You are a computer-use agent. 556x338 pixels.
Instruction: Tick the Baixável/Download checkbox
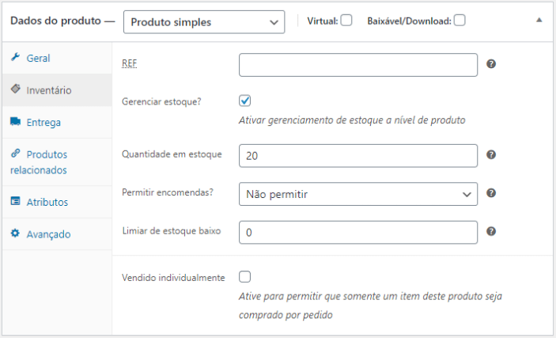point(460,21)
